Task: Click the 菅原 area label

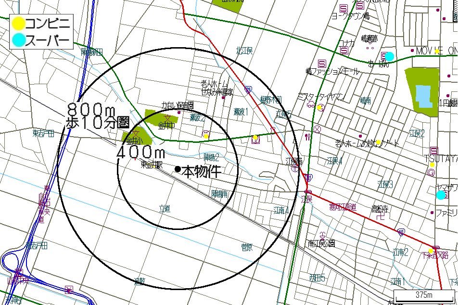Action: tap(247, 247)
